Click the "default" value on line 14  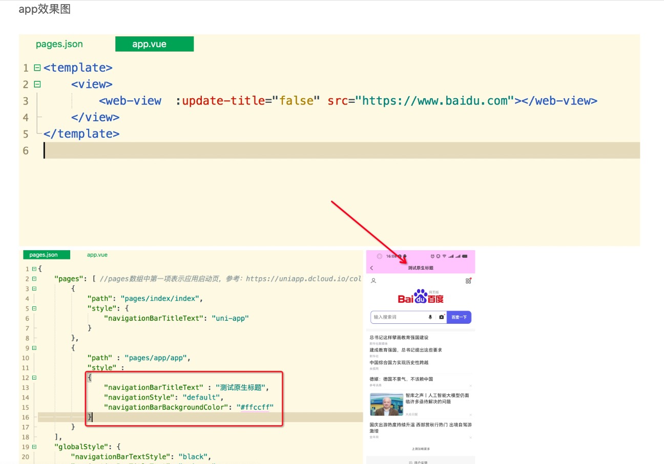202,397
